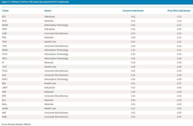This screenshot has height=126, width=193.
Task: Click YUM's current cash/assets value 0.06
Action: pyautogui.click(x=133, y=46)
